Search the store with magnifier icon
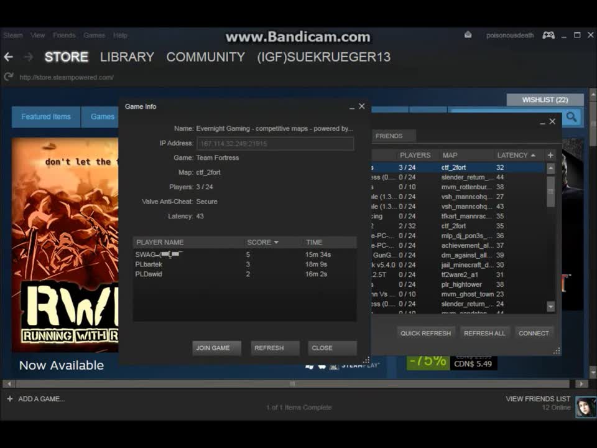The image size is (597, 448). click(x=571, y=117)
